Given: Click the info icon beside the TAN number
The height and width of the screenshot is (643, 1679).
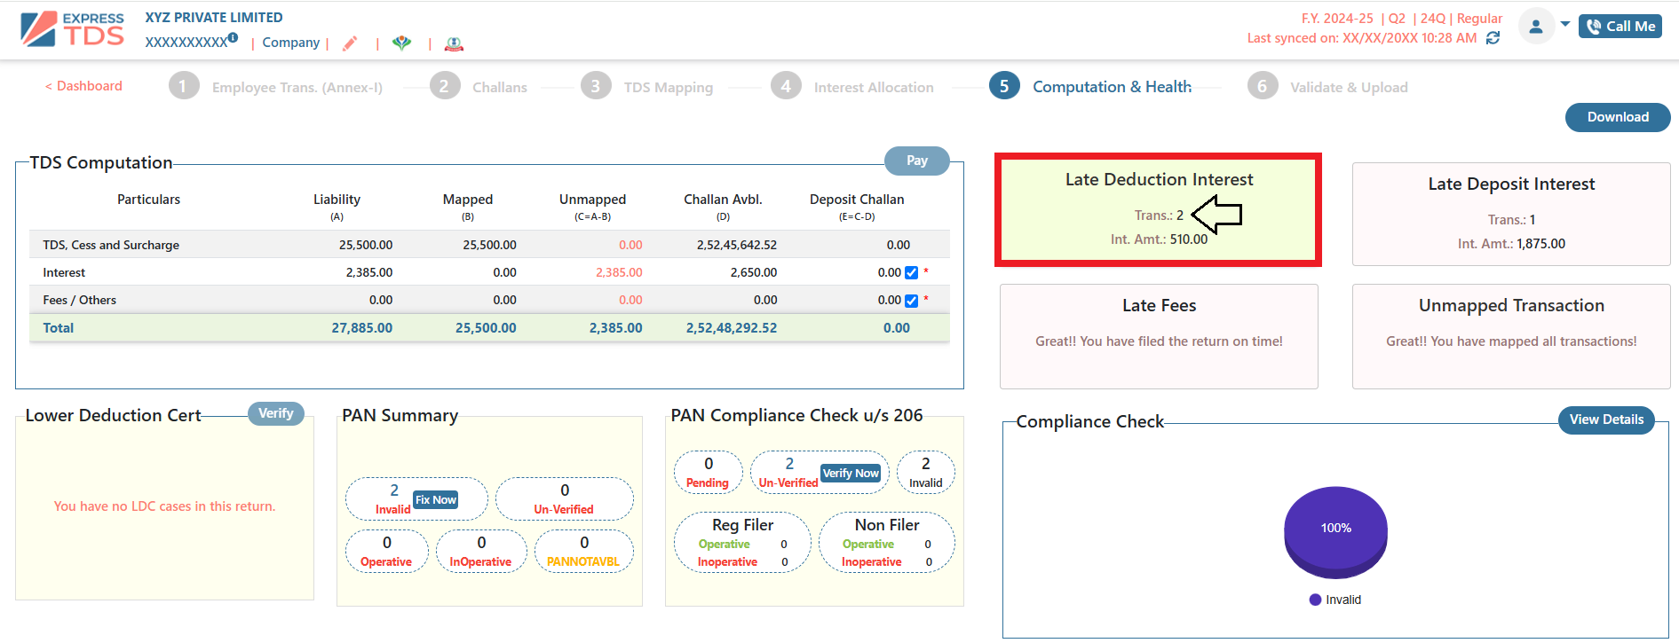Looking at the screenshot, I should [x=233, y=37].
